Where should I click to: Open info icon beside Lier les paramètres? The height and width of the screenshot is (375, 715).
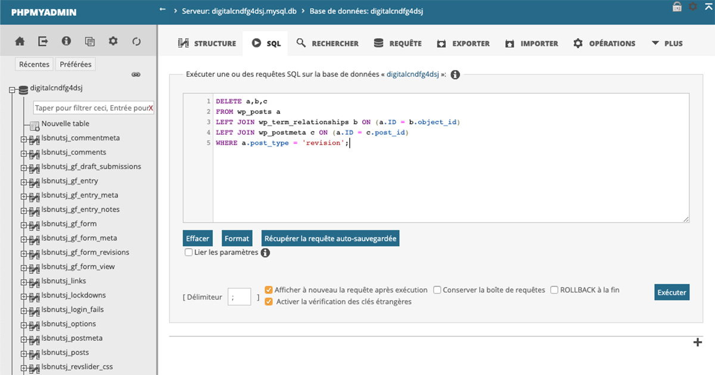click(x=265, y=253)
